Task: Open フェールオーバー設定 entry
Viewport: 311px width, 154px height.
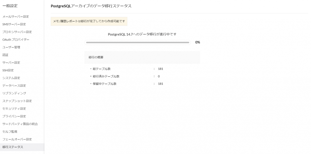Action: [17, 139]
